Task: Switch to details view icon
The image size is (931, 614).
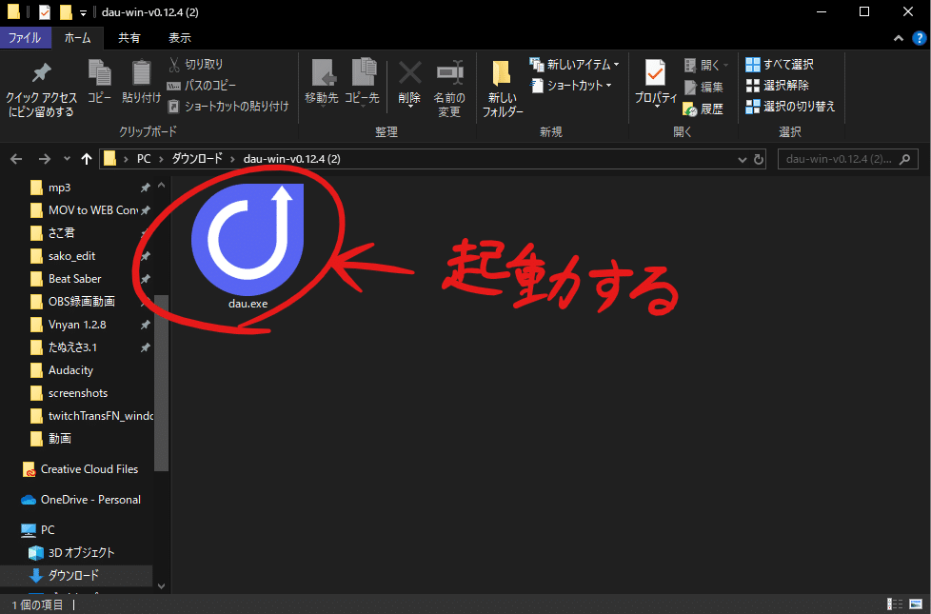Action: [895, 604]
